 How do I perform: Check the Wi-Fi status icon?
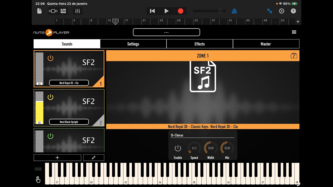[x=280, y=4]
